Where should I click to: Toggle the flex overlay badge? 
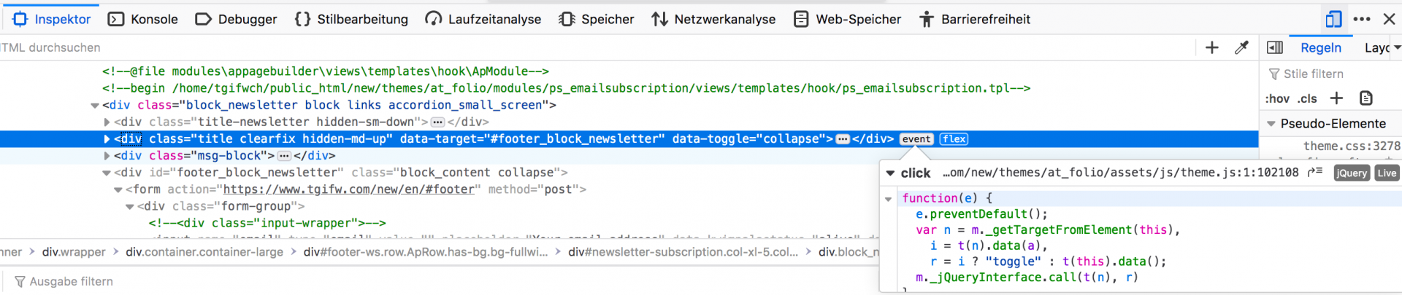954,139
